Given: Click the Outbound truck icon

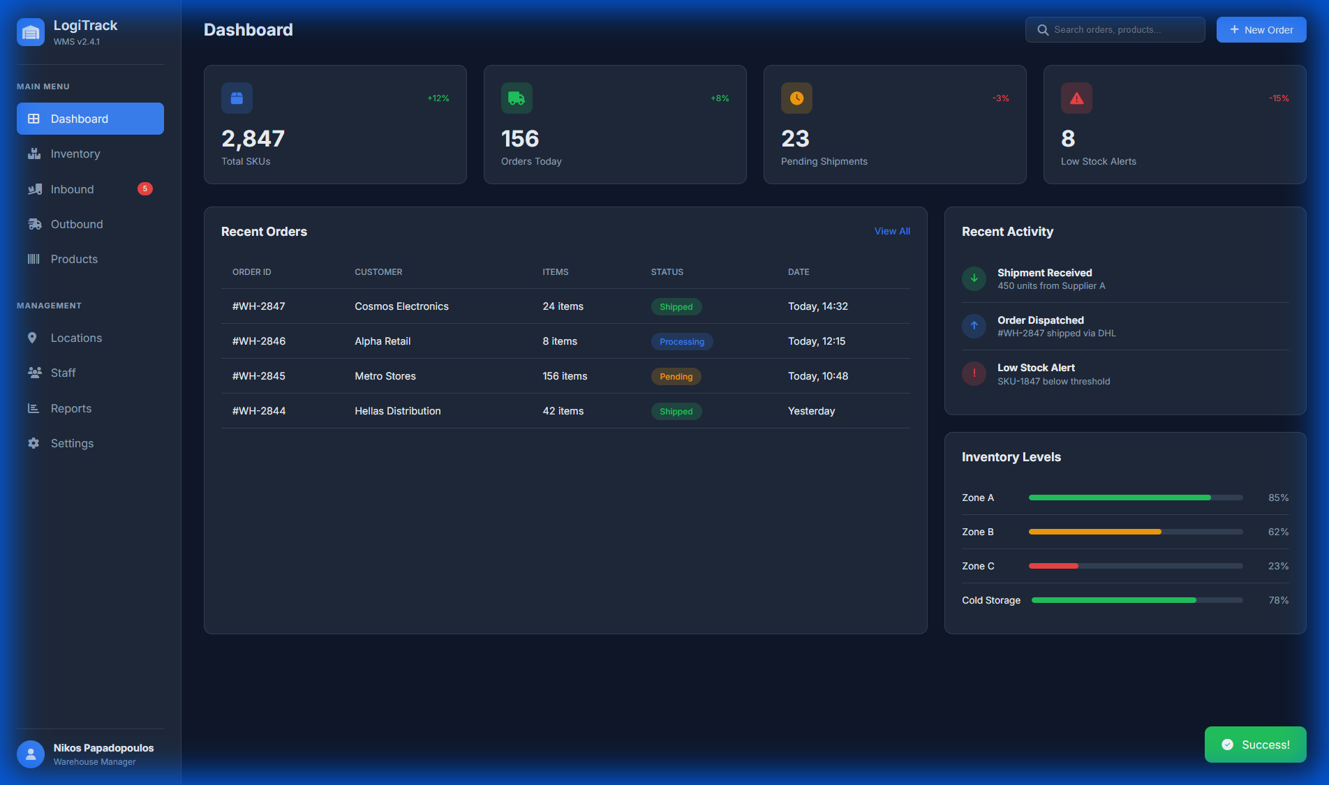Looking at the screenshot, I should point(34,223).
